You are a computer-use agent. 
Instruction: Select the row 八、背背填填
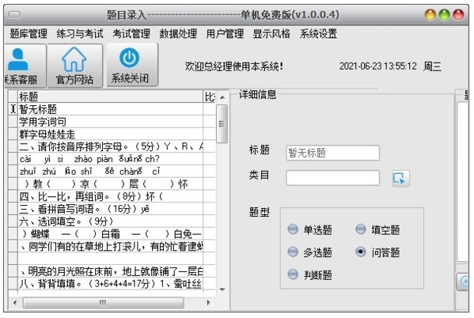tap(110, 283)
